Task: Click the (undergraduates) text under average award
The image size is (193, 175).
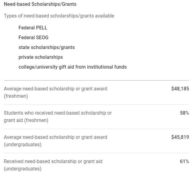Action: coord(23,145)
